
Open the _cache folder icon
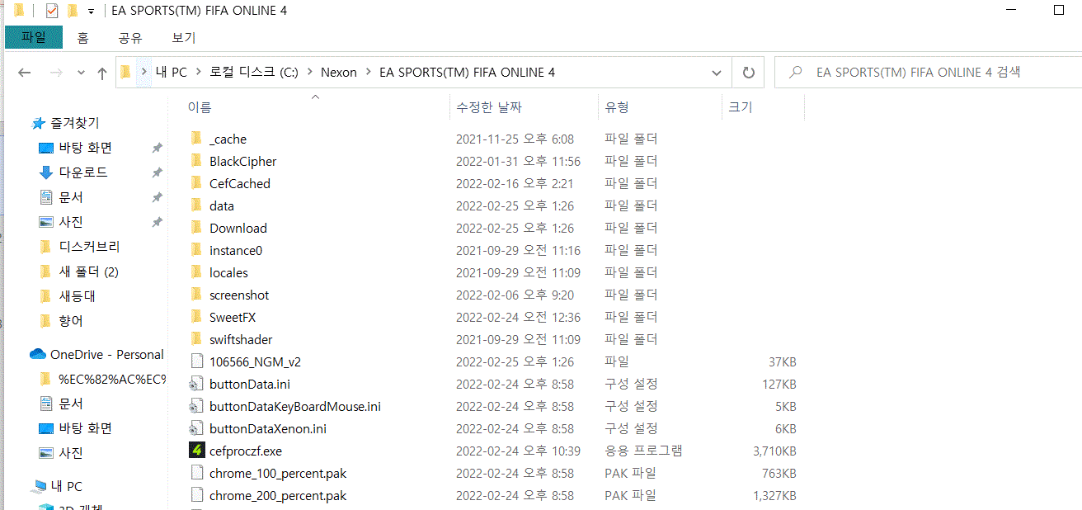(196, 139)
